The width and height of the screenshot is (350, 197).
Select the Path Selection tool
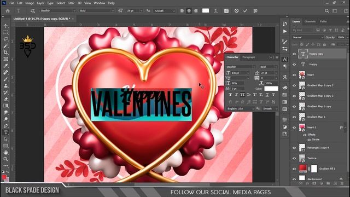tap(5, 139)
